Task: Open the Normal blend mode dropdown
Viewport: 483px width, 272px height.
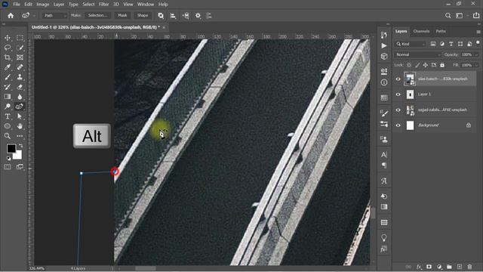Action: 417,54
